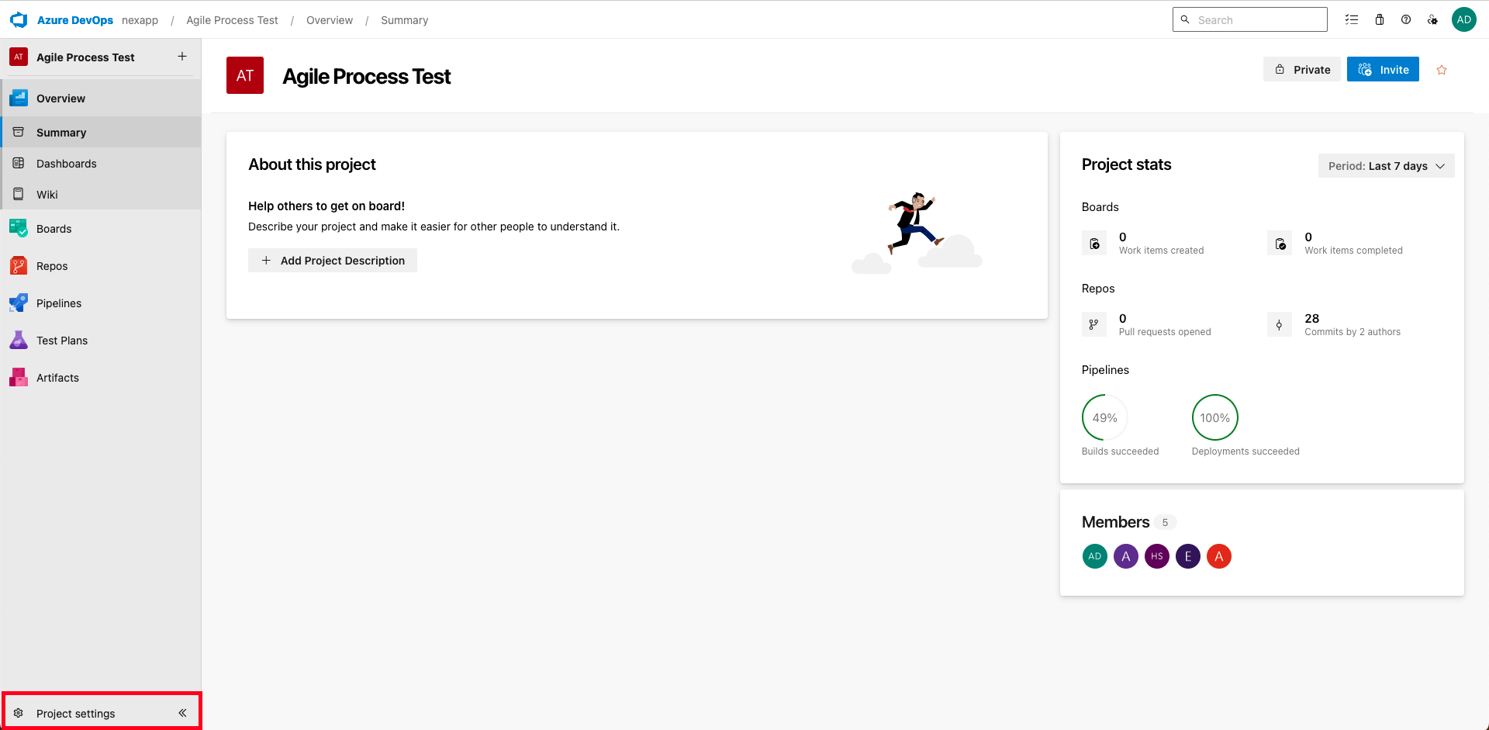Click the Azure DevOps logo icon
Screen dimensions: 1489x730
pyautogui.click(x=19, y=20)
